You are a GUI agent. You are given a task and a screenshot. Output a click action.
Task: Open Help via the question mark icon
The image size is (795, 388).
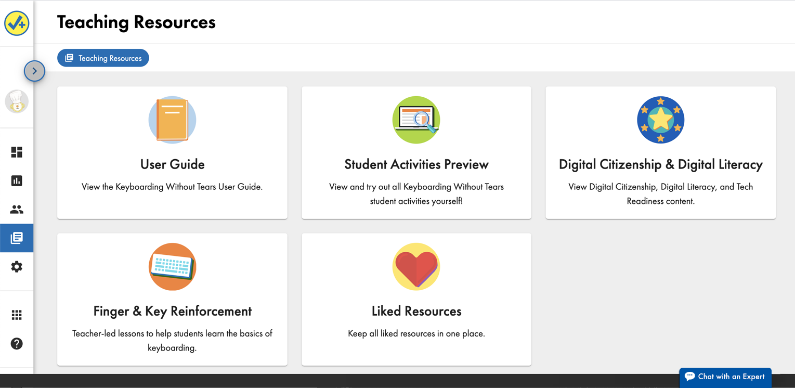coord(17,344)
